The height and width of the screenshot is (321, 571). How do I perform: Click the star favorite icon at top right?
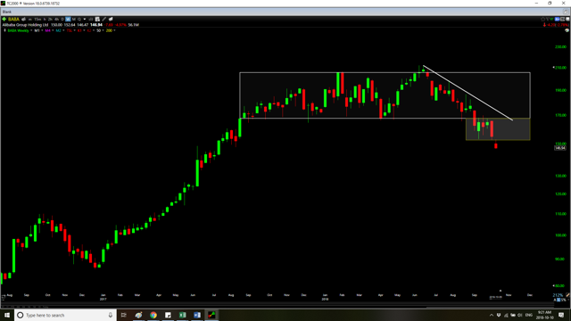(542, 19)
